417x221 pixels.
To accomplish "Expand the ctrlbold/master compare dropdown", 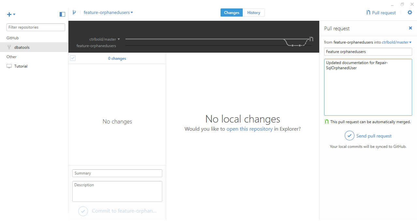I will pyautogui.click(x=105, y=39).
